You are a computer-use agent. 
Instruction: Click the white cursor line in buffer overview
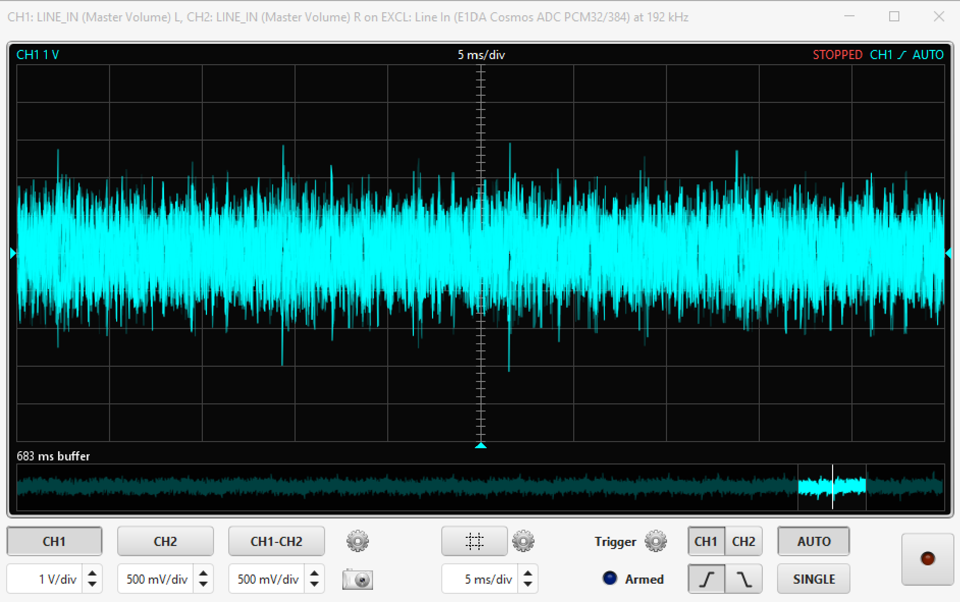(x=833, y=486)
